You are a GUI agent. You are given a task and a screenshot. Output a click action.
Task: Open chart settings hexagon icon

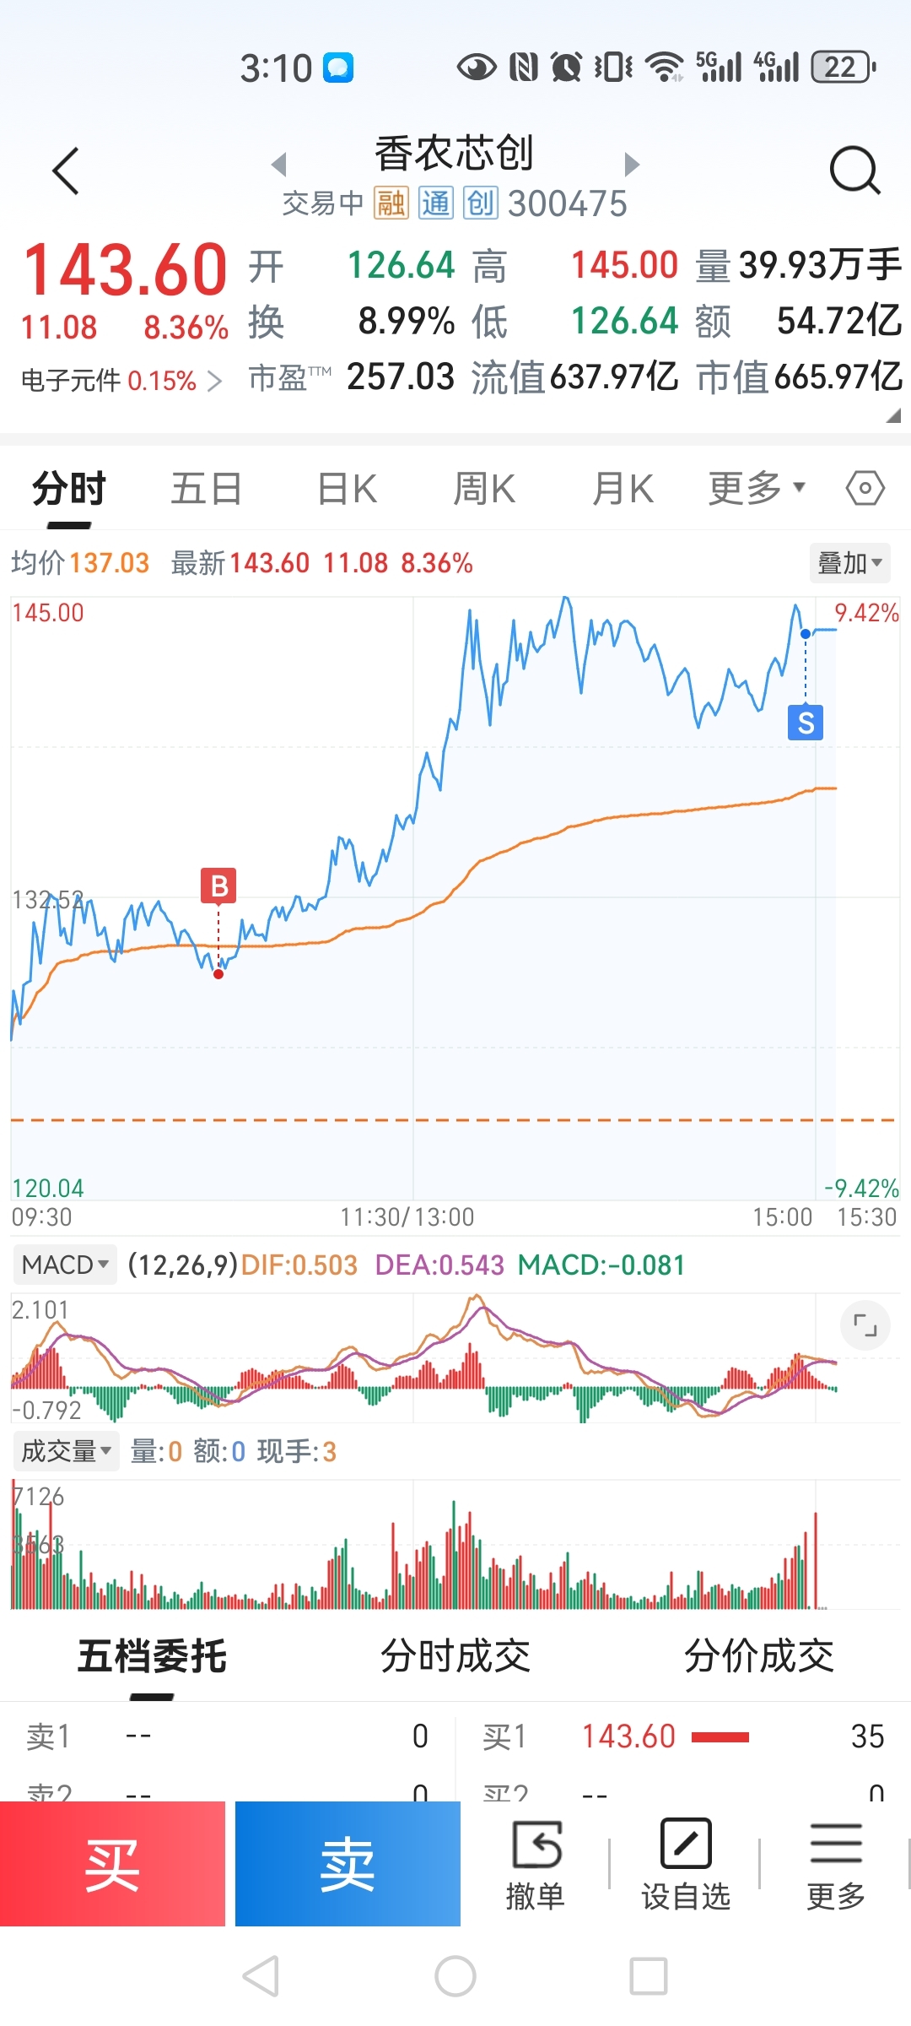[x=865, y=489]
